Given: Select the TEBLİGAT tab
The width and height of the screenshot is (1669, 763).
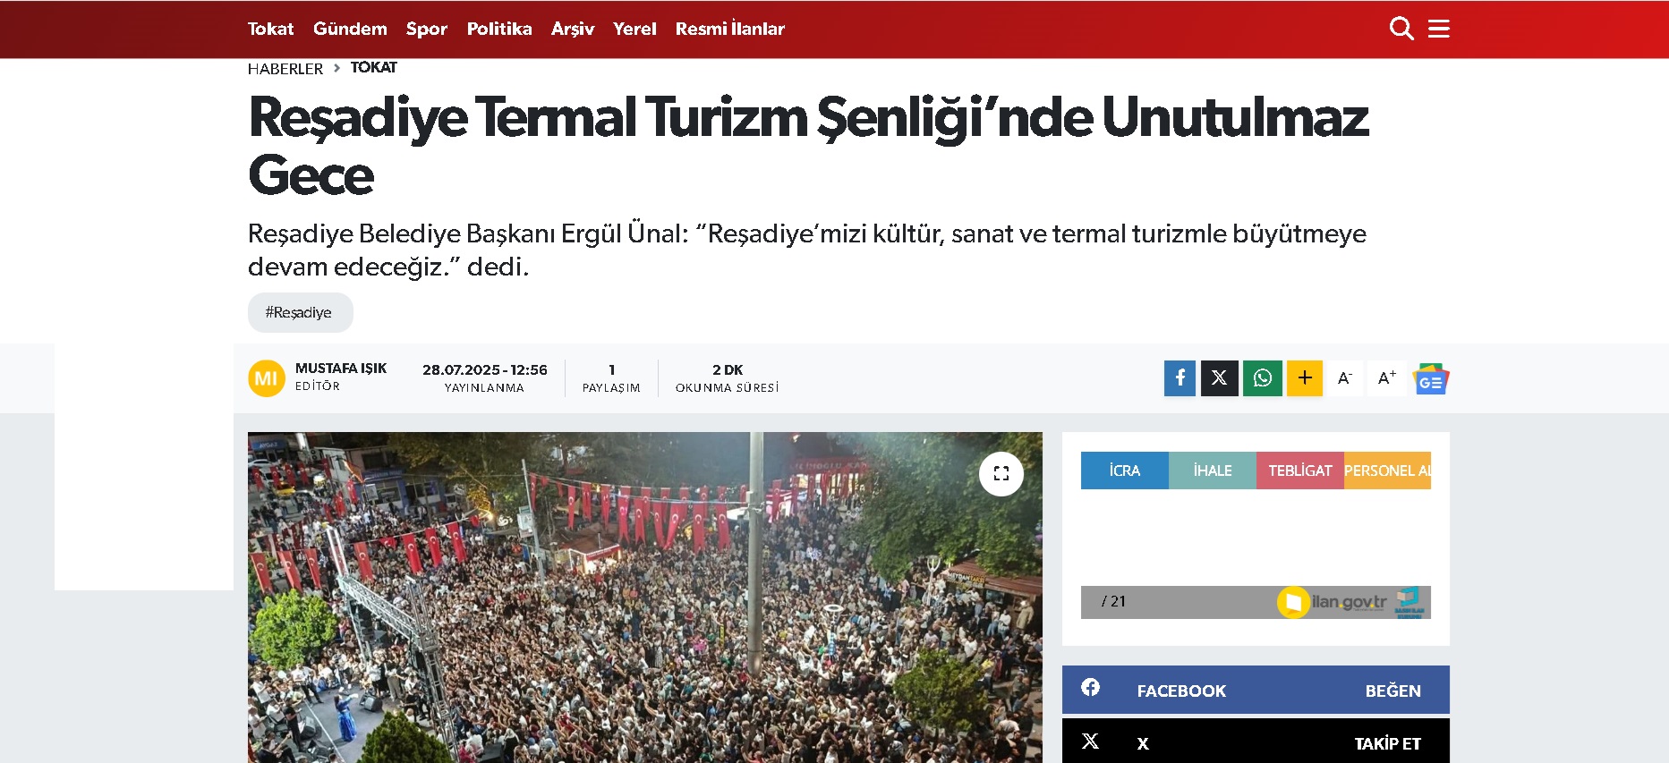Looking at the screenshot, I should tap(1300, 471).
